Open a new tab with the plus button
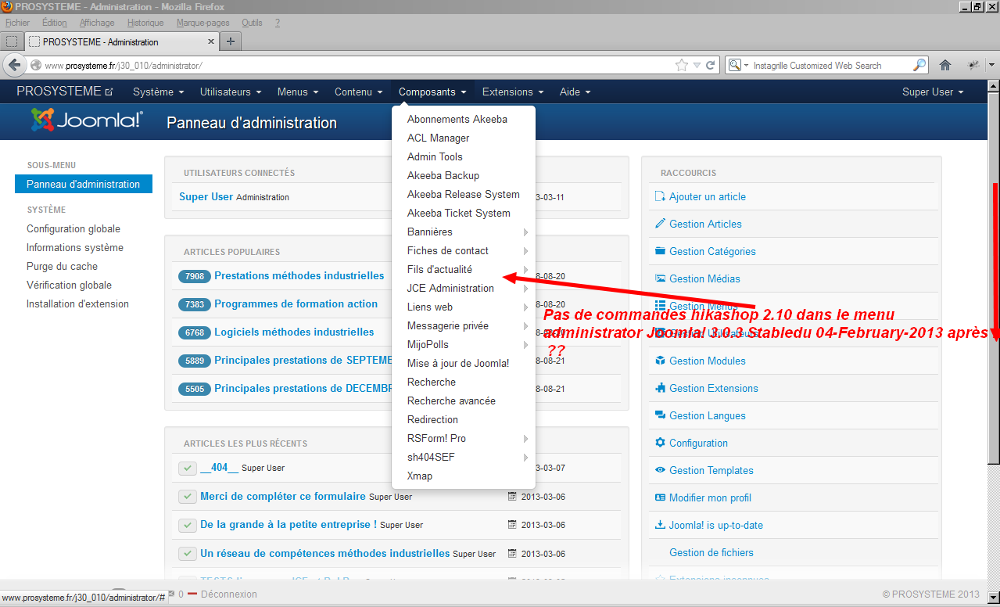Screen dimensions: 1000x607 pos(231,41)
